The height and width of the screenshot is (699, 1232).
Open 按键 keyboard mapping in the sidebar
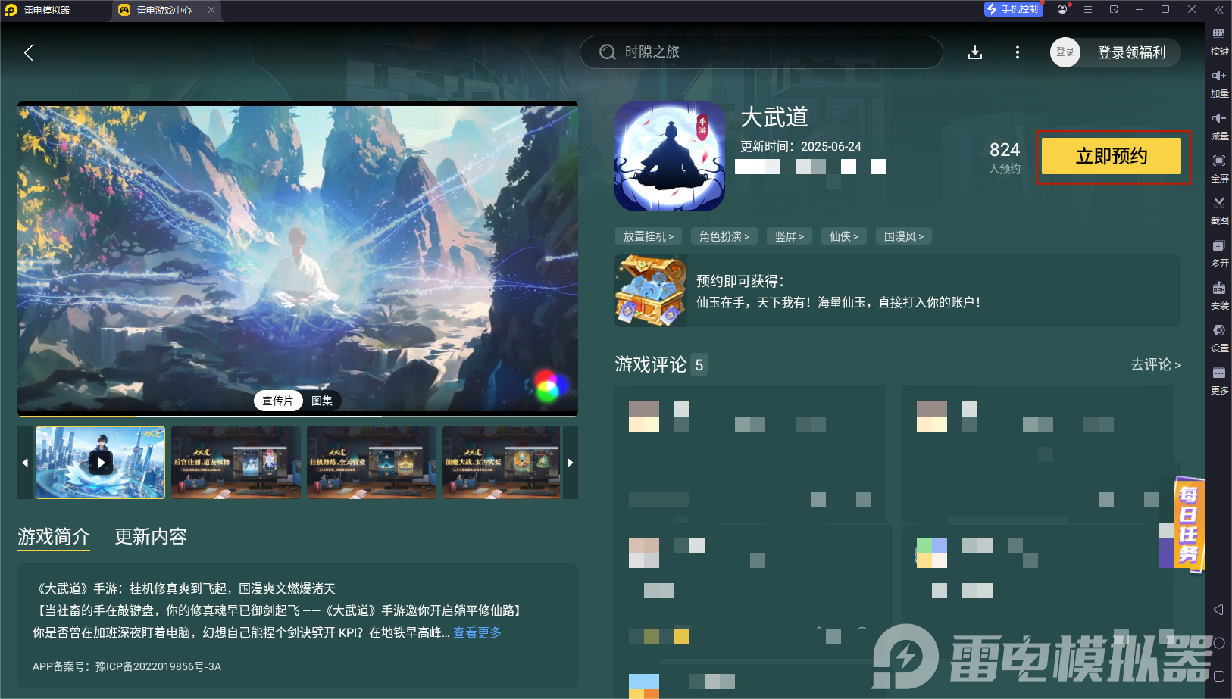[x=1219, y=42]
